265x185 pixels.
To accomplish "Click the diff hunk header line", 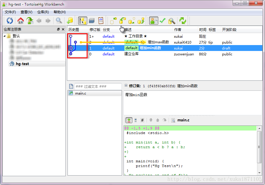I will [190, 128].
